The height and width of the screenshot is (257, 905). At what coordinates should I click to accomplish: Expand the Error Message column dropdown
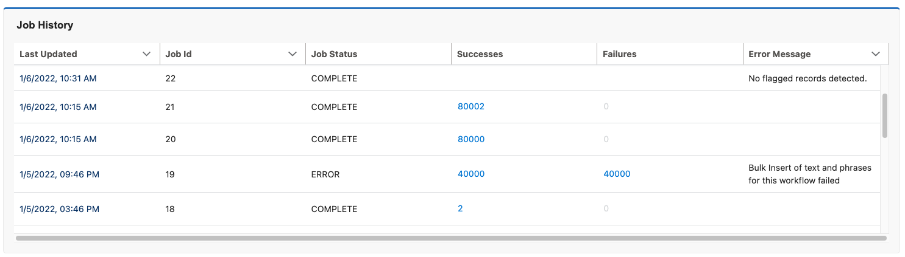876,54
